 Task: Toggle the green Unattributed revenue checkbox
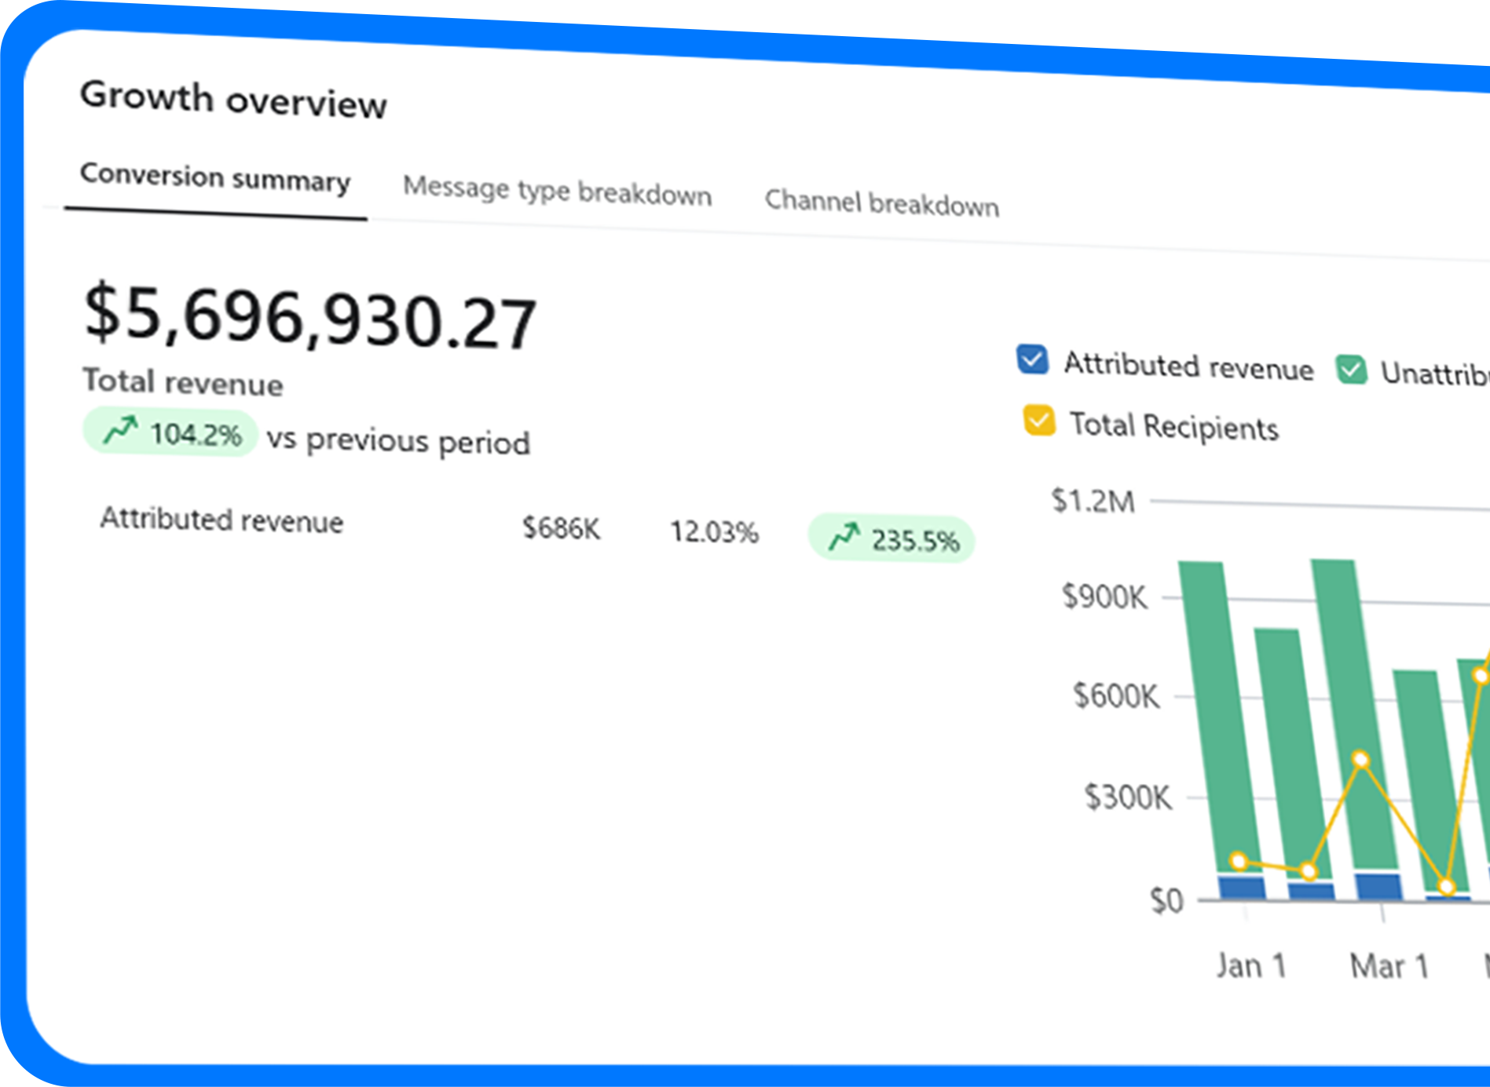[1352, 370]
